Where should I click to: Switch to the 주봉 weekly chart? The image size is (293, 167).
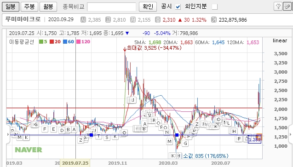[29, 7]
